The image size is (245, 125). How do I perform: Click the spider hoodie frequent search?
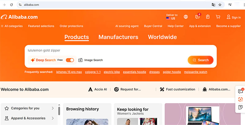click(x=172, y=72)
